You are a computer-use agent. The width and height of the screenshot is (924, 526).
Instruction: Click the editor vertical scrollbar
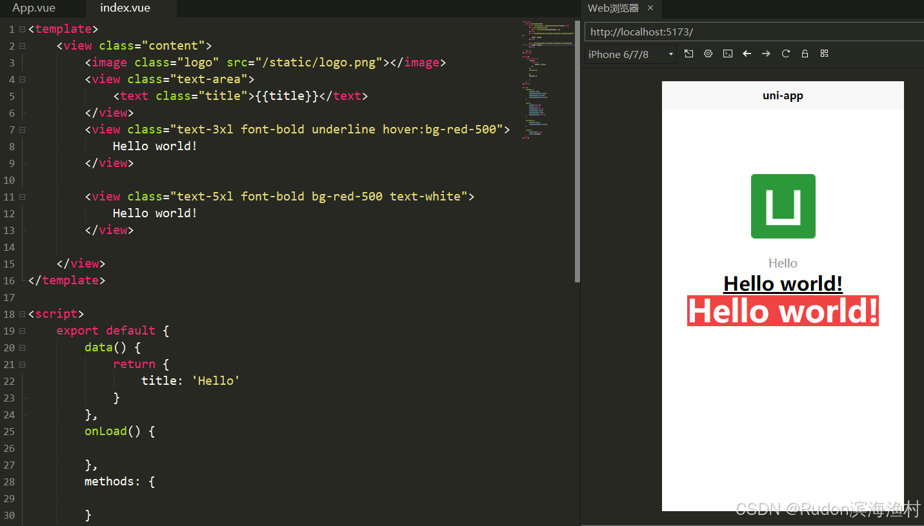tap(577, 151)
